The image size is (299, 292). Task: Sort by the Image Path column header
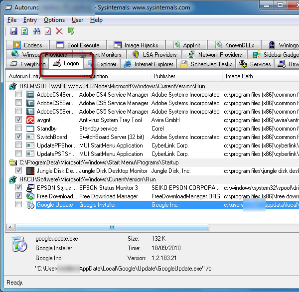[x=261, y=76]
